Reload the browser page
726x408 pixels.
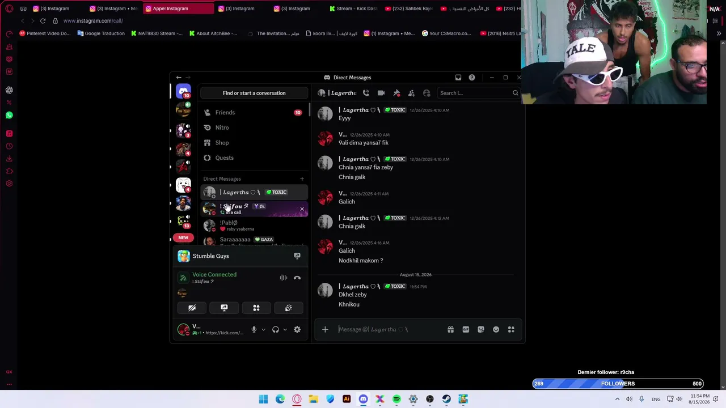tap(43, 21)
